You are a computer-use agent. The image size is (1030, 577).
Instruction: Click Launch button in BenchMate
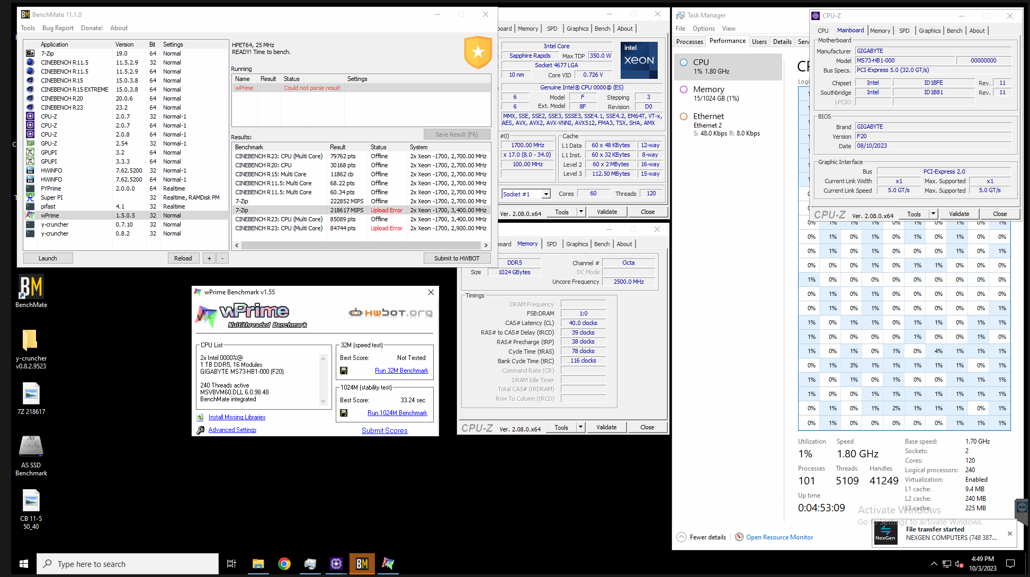click(48, 258)
